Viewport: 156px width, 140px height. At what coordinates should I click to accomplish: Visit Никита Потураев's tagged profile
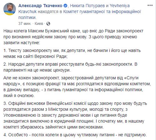(87, 6)
